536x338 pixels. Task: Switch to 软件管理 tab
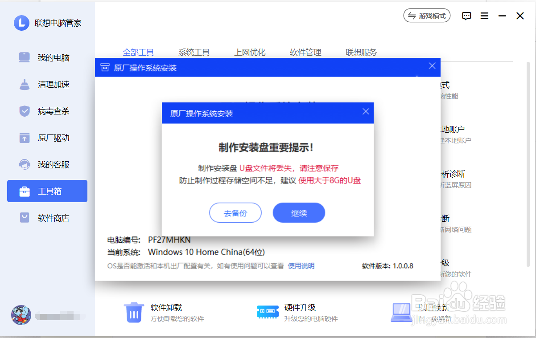305,53
